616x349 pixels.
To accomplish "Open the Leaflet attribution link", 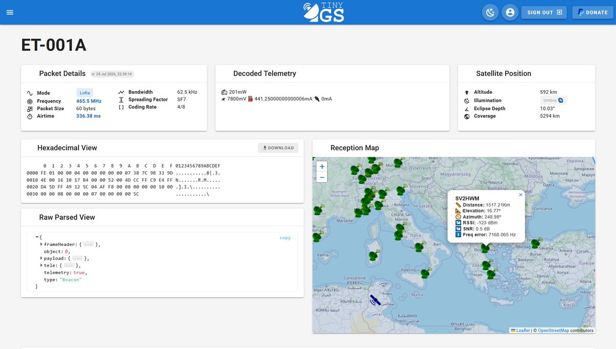I will (x=520, y=331).
